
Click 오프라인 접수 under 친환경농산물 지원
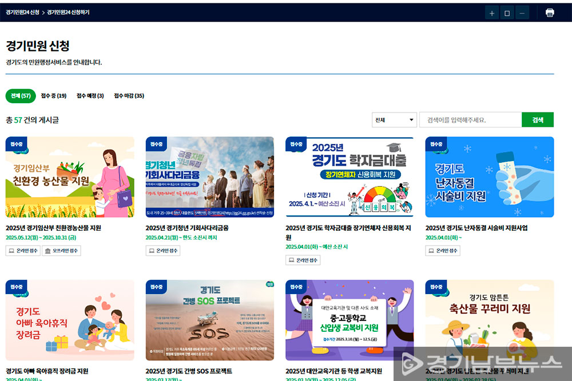click(62, 250)
